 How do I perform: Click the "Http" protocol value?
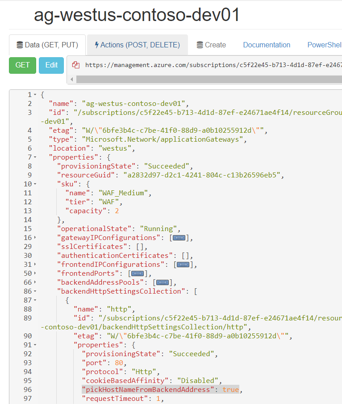pos(144,371)
